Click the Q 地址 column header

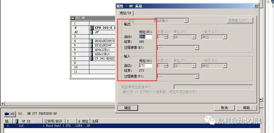[x=83, y=121]
